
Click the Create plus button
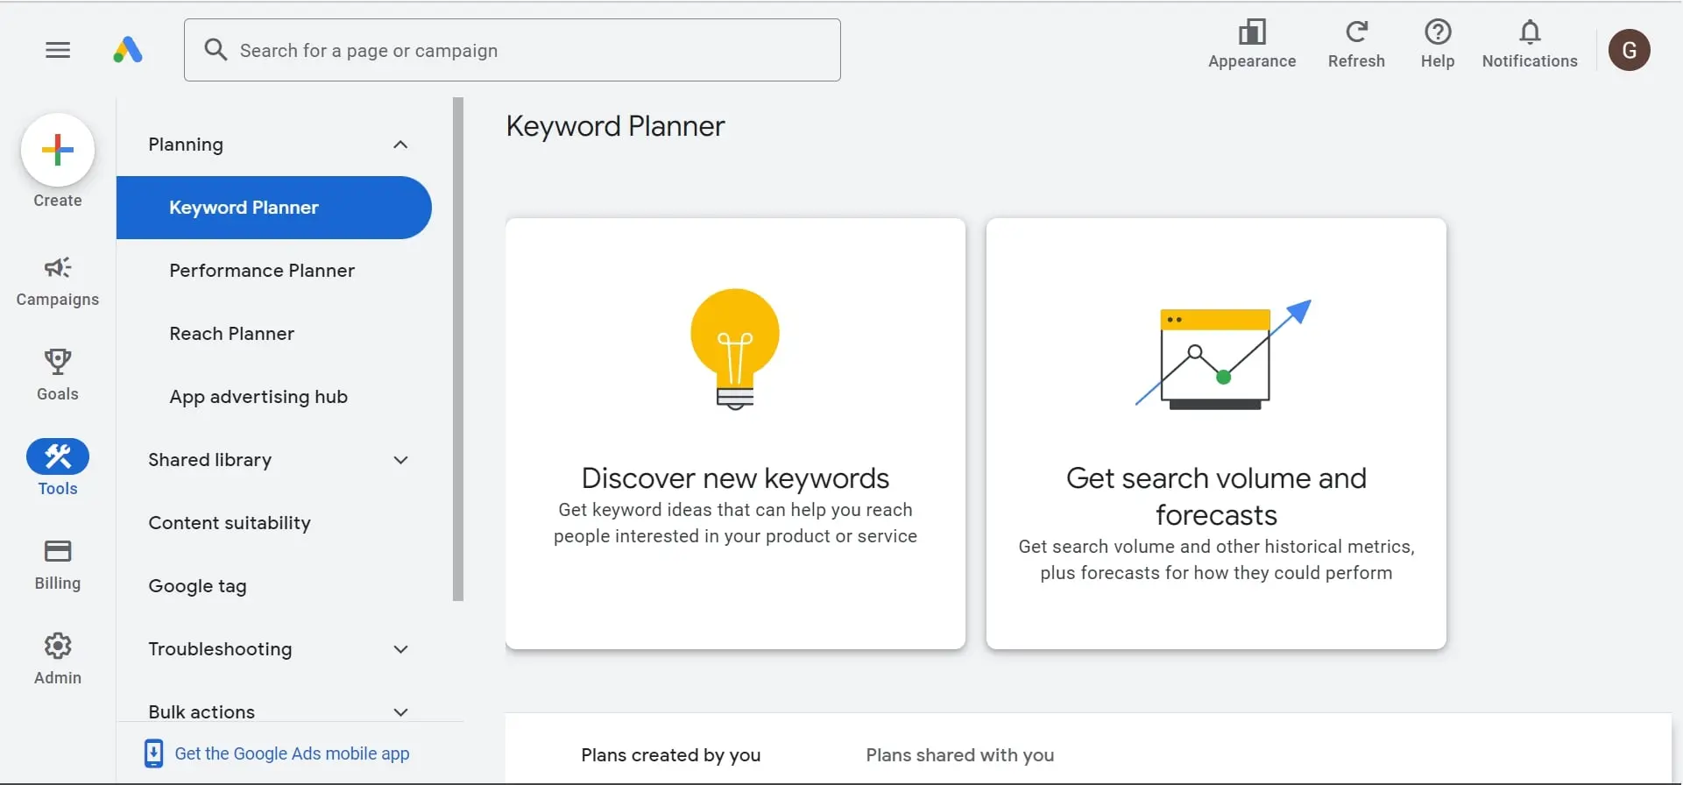(58, 150)
